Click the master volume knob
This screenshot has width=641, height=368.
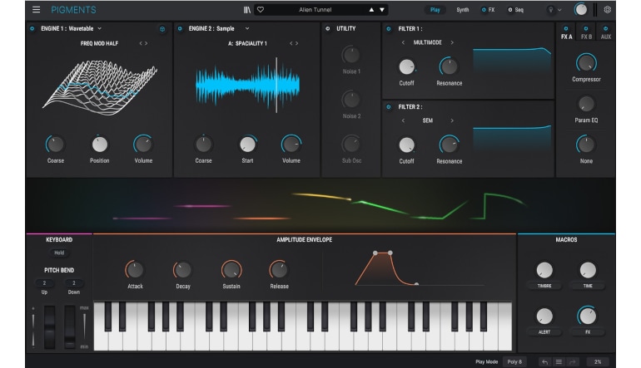click(580, 9)
